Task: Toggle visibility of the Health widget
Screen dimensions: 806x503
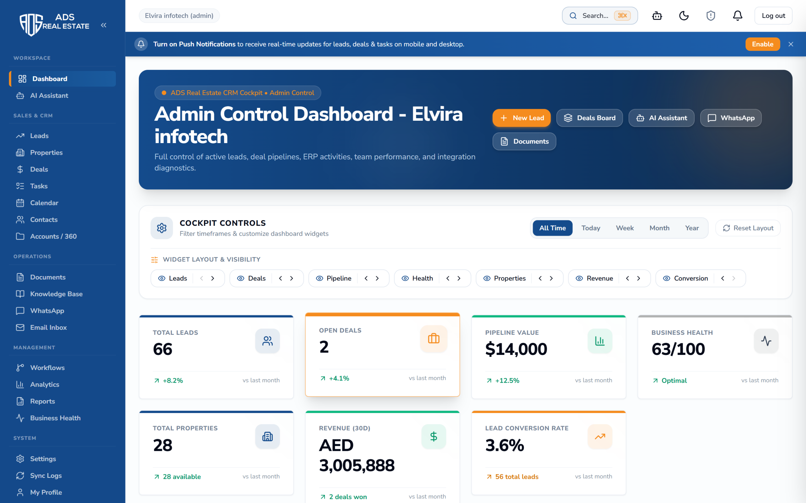Action: pos(405,279)
